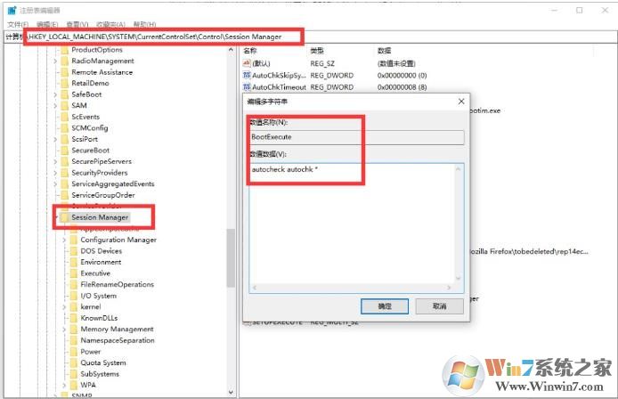Expand the kernel subkey

click(64, 306)
